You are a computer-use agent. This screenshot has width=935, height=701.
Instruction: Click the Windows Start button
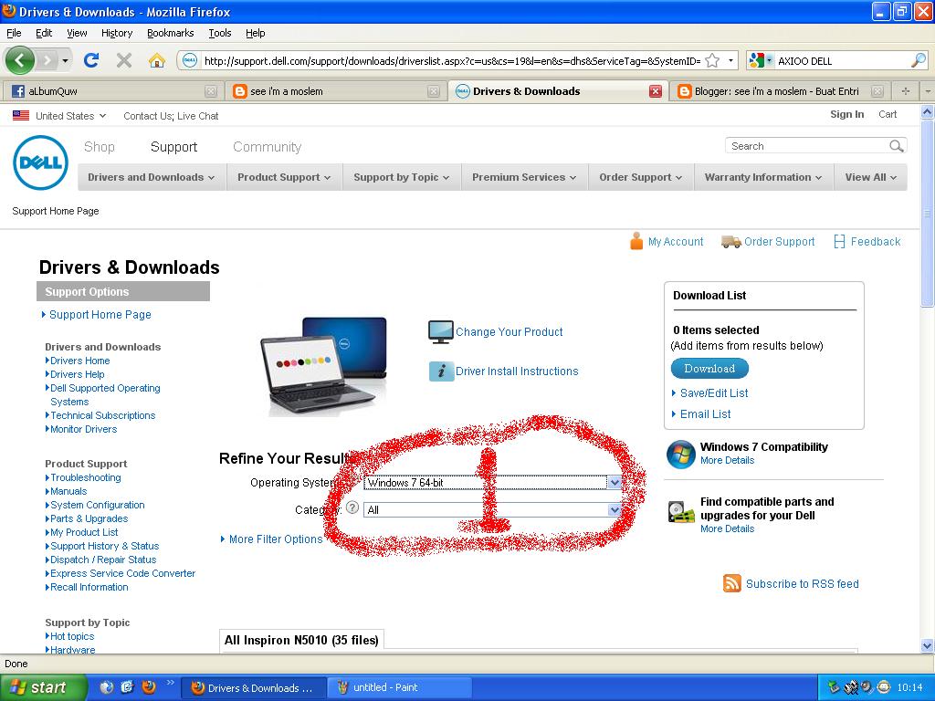44,687
